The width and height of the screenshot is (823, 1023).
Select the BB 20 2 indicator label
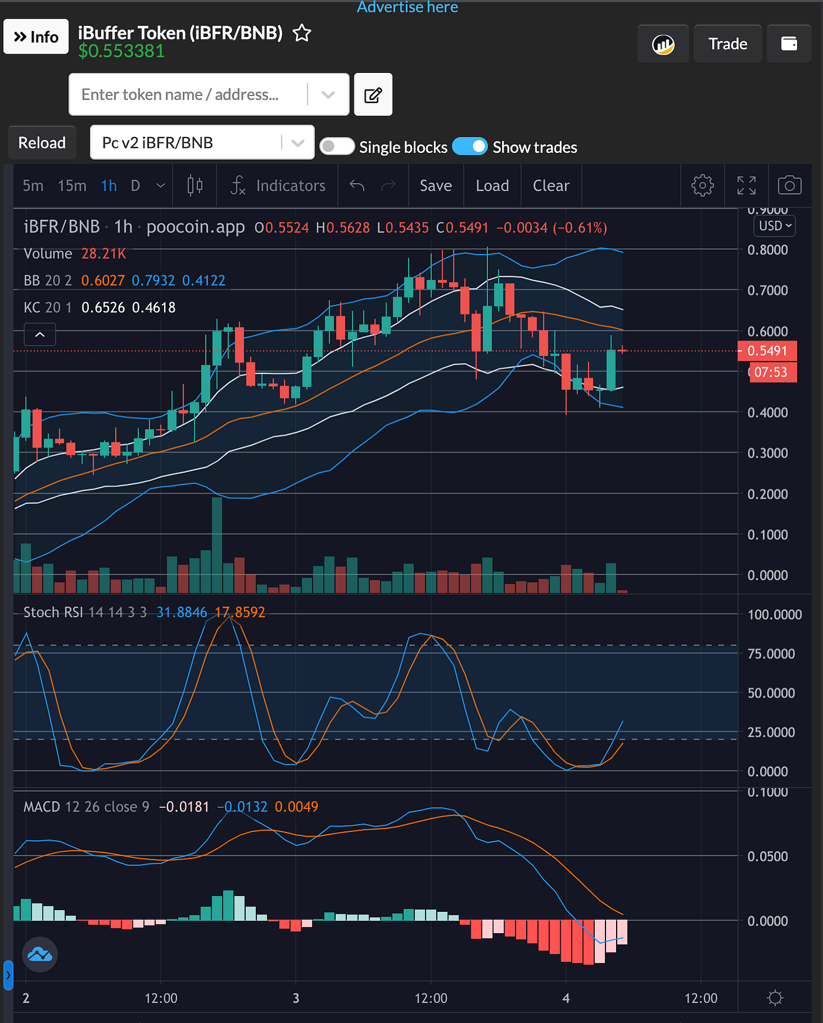tap(48, 280)
